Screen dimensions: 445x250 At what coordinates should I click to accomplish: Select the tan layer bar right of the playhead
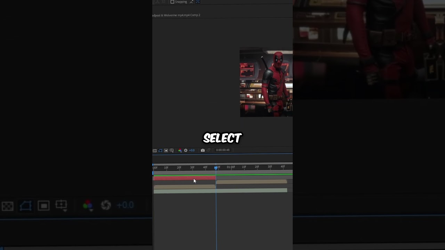pyautogui.click(x=251, y=182)
